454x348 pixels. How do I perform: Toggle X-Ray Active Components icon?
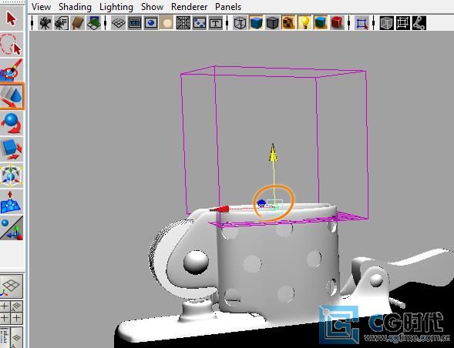tap(403, 23)
